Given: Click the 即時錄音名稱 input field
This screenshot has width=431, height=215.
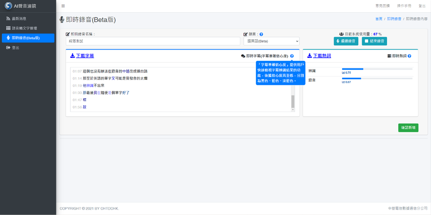Looking at the screenshot, I should [153, 41].
